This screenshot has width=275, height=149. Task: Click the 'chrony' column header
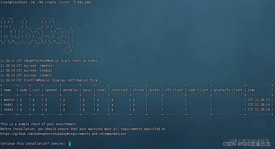tap(139, 90)
